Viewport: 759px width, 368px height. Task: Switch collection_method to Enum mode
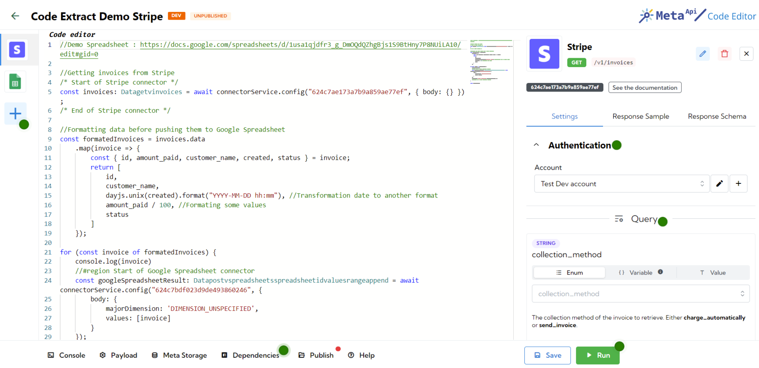(569, 273)
